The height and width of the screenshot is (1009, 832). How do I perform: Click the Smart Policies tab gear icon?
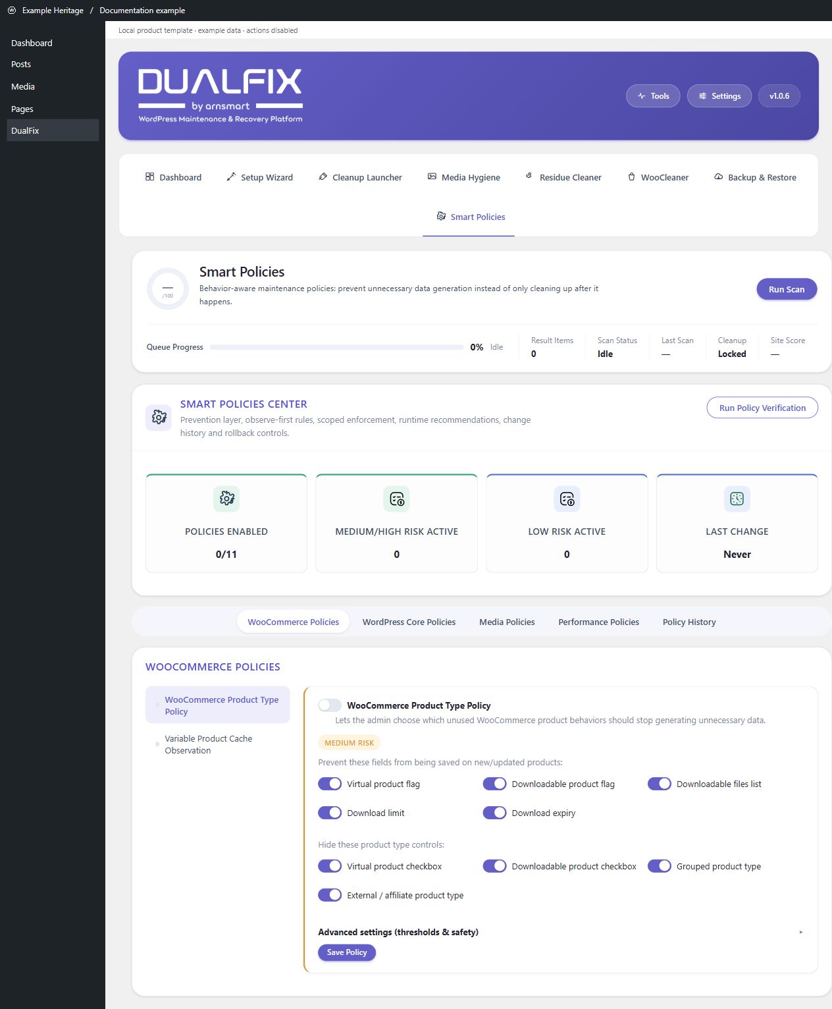(441, 216)
